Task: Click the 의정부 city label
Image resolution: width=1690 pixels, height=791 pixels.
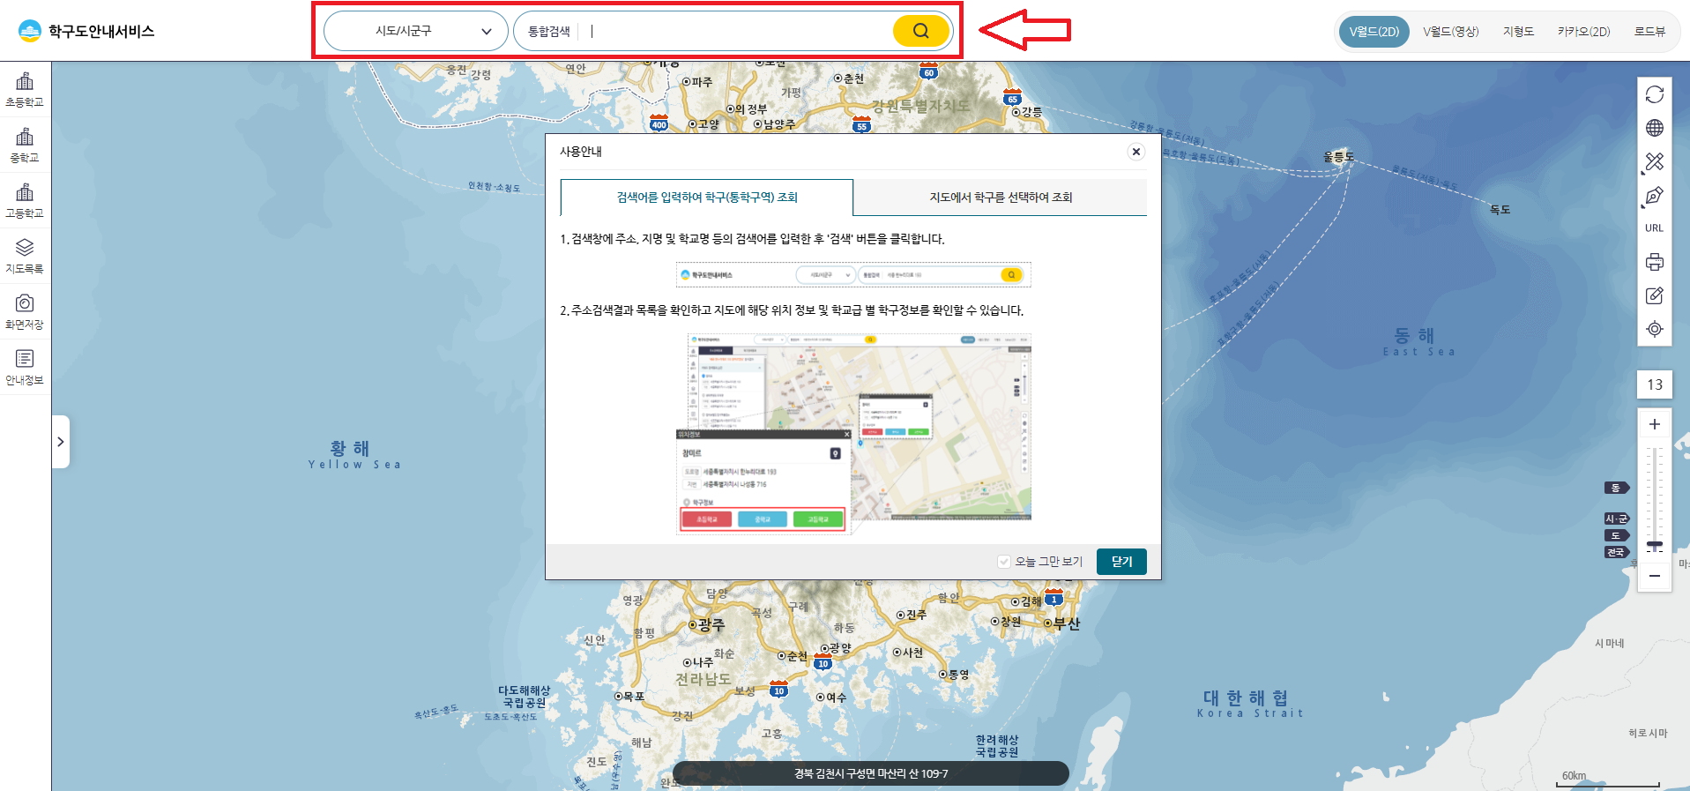Action: (x=751, y=109)
